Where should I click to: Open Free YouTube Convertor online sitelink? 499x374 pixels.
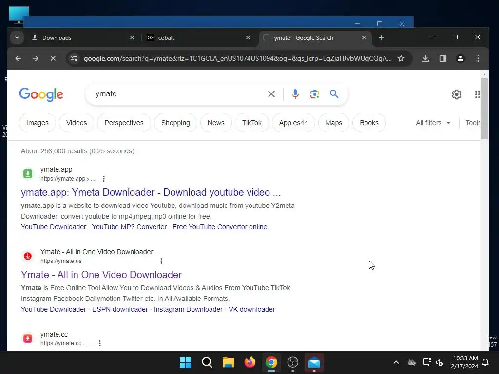click(220, 227)
